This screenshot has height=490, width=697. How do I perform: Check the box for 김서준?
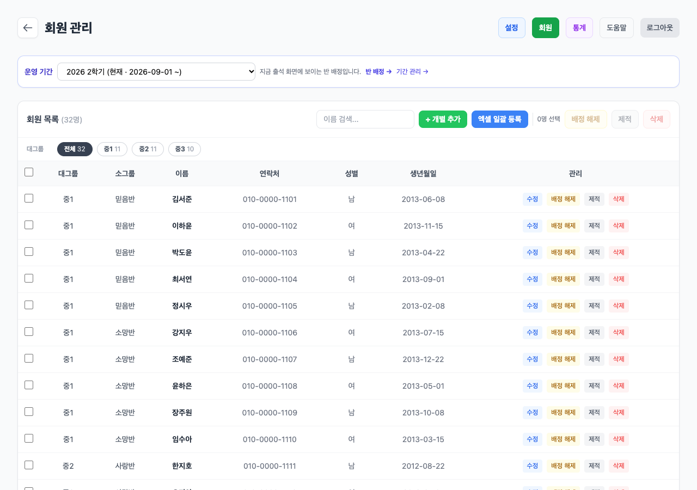[29, 198]
